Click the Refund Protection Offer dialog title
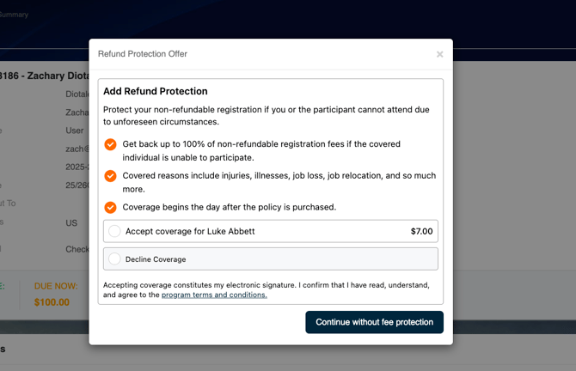576x371 pixels. point(143,54)
